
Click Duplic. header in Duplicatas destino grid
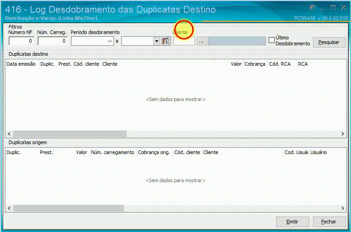point(48,64)
